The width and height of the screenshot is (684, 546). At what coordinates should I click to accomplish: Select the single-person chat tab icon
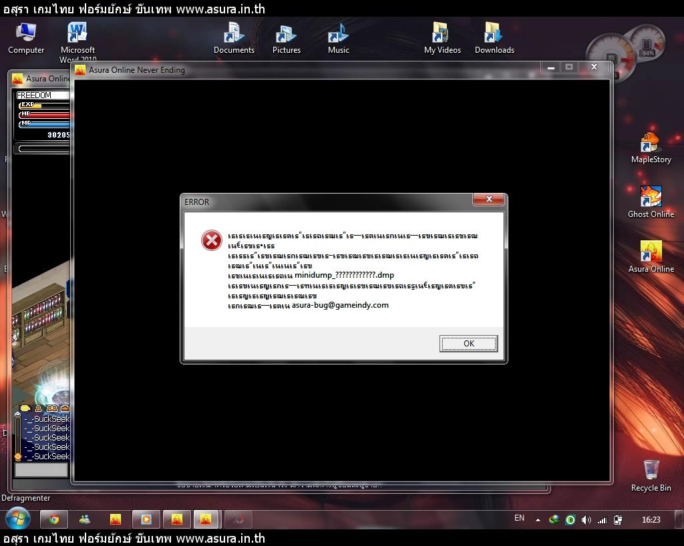pyautogui.click(x=38, y=408)
